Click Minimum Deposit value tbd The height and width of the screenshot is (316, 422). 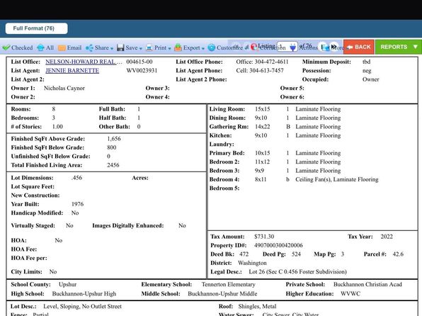366,62
